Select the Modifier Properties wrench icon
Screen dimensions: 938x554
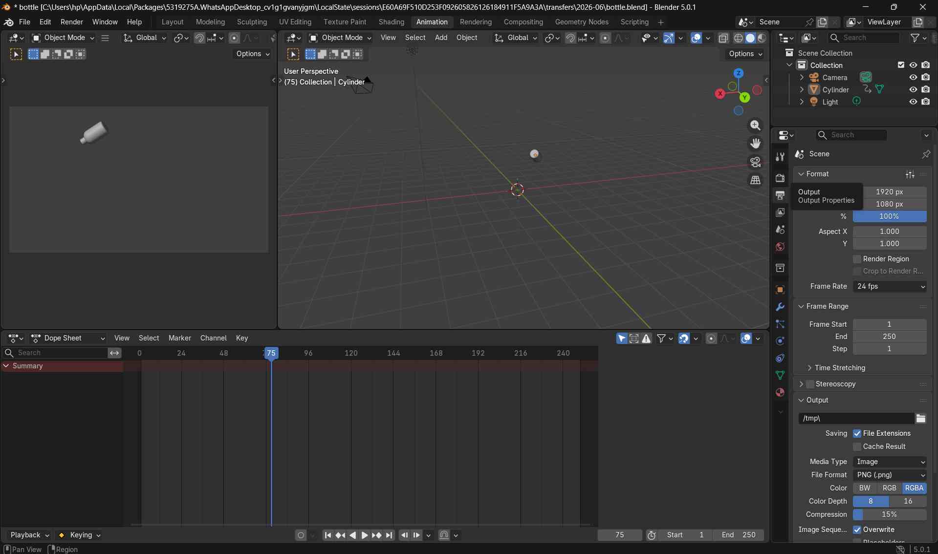[780, 306]
